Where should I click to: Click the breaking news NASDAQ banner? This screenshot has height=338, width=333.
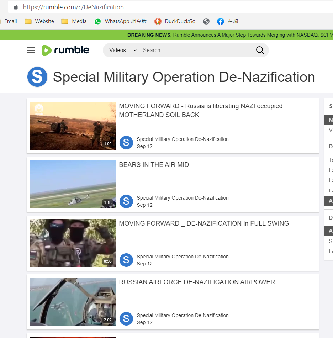tap(230, 35)
